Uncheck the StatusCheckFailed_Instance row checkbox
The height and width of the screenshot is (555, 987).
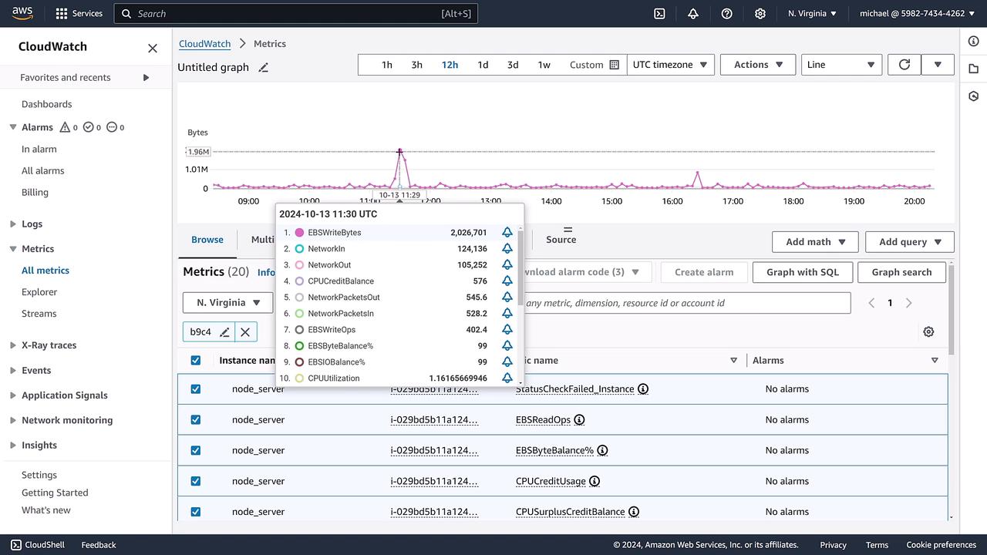(x=196, y=389)
